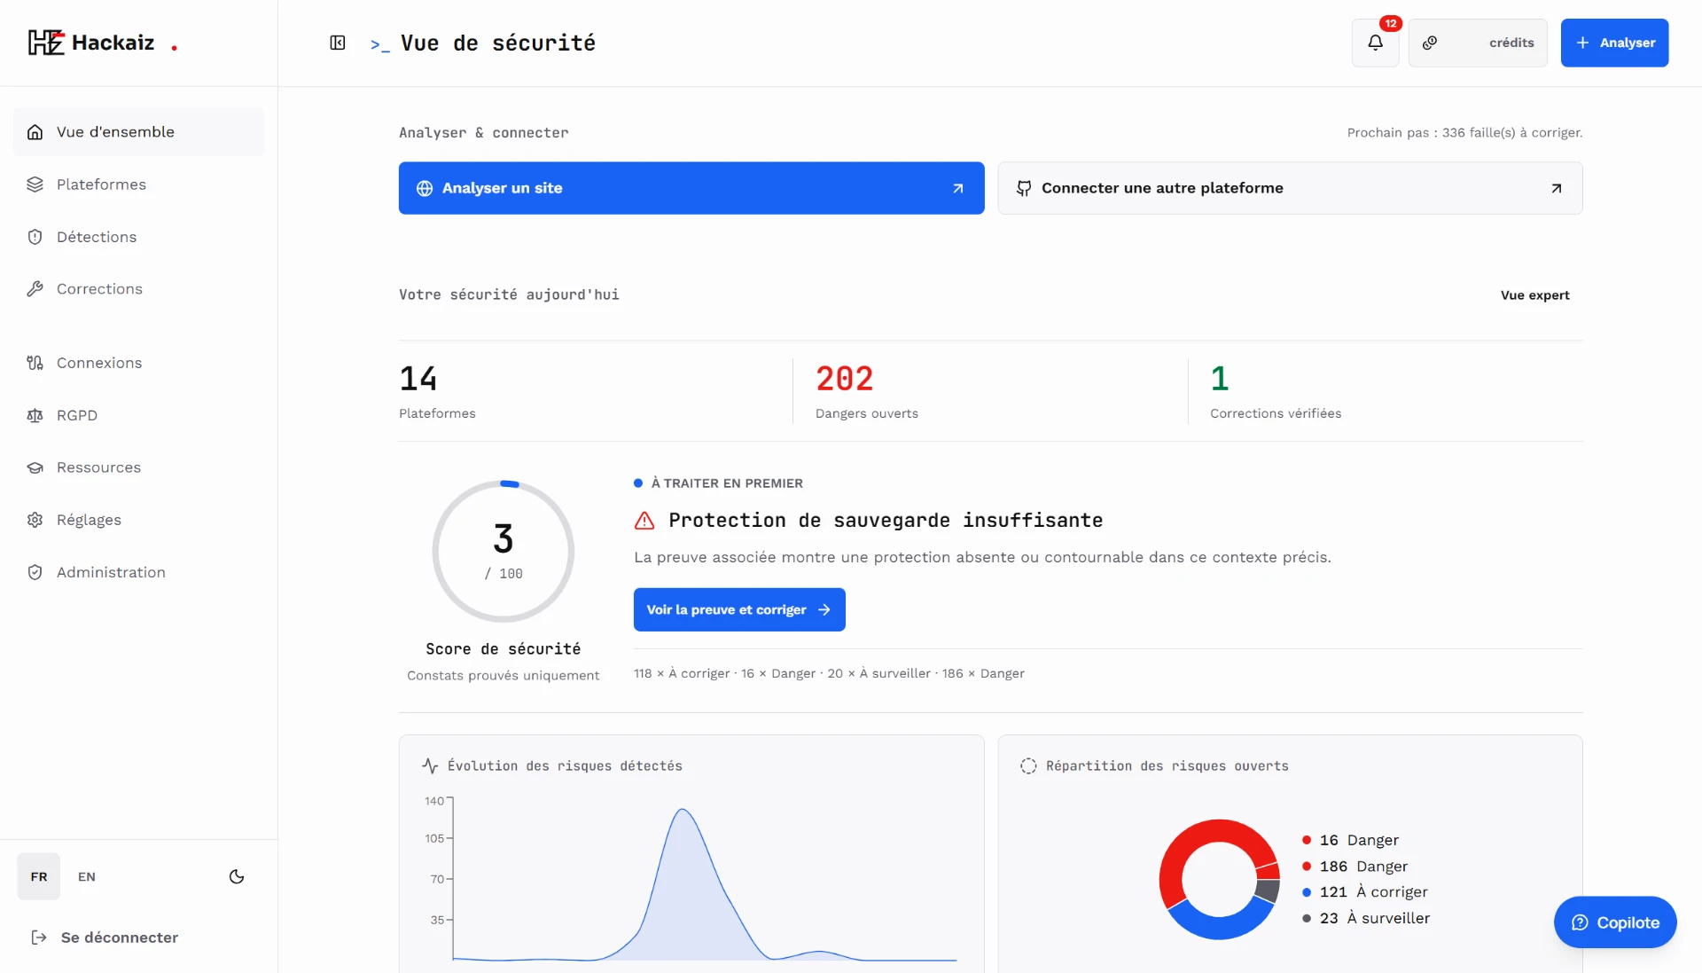Viewport: 1702px width, 973px height.
Task: Click Évolution des risques pulse icon
Action: pos(430,765)
